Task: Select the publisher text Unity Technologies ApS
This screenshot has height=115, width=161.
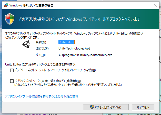Action: pos(74,48)
